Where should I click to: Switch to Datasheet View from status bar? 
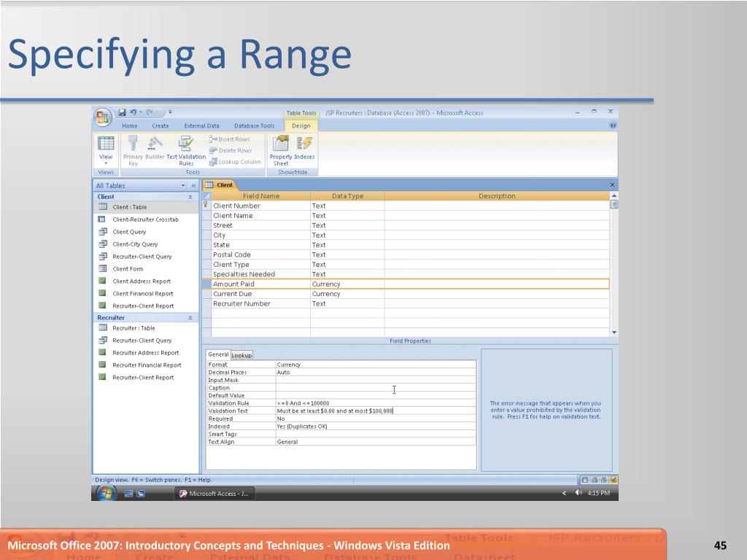click(x=584, y=480)
